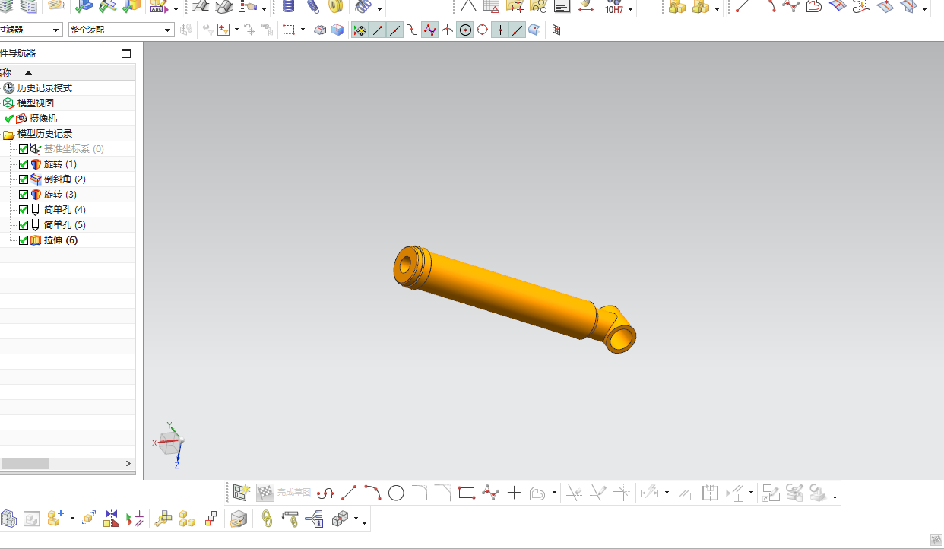The height and width of the screenshot is (549, 944).
Task: Open the WAVE linker chain icon
Action: (x=266, y=519)
